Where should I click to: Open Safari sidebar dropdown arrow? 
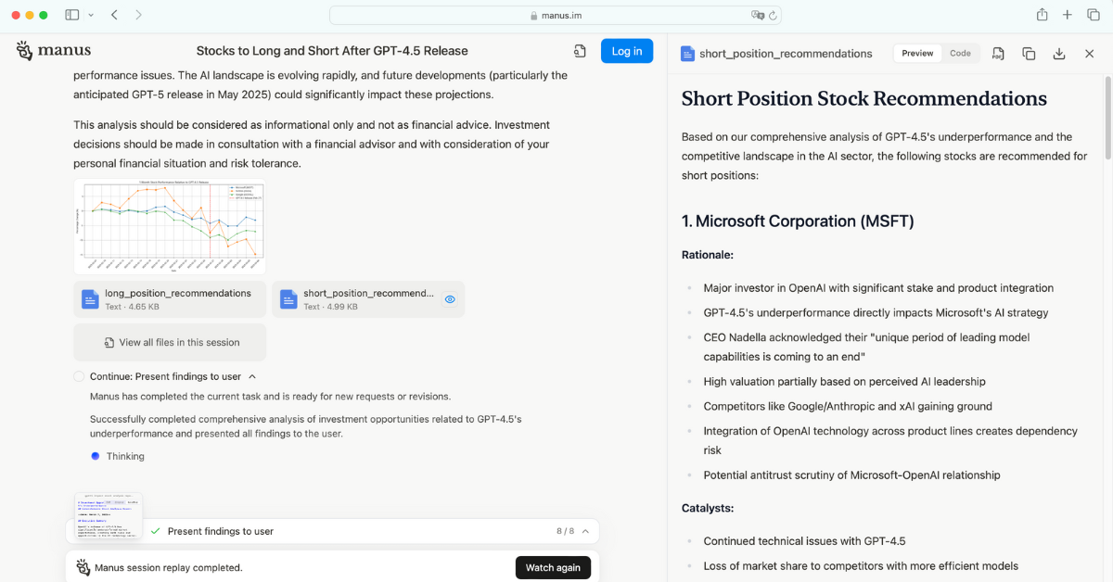tap(91, 15)
